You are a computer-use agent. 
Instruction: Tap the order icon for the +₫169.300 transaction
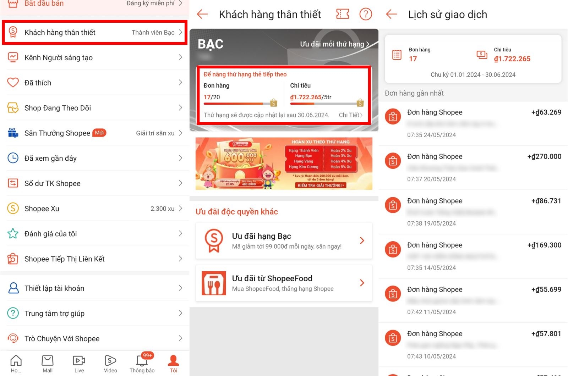pos(393,249)
